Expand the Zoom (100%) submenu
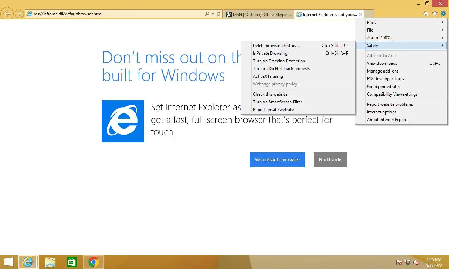Viewport: 449px width, 269px height. pyautogui.click(x=401, y=37)
